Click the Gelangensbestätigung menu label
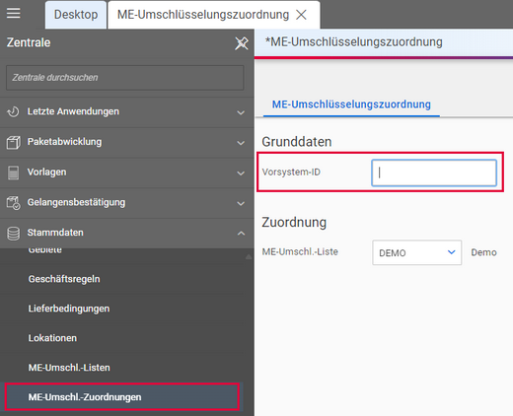 (76, 202)
